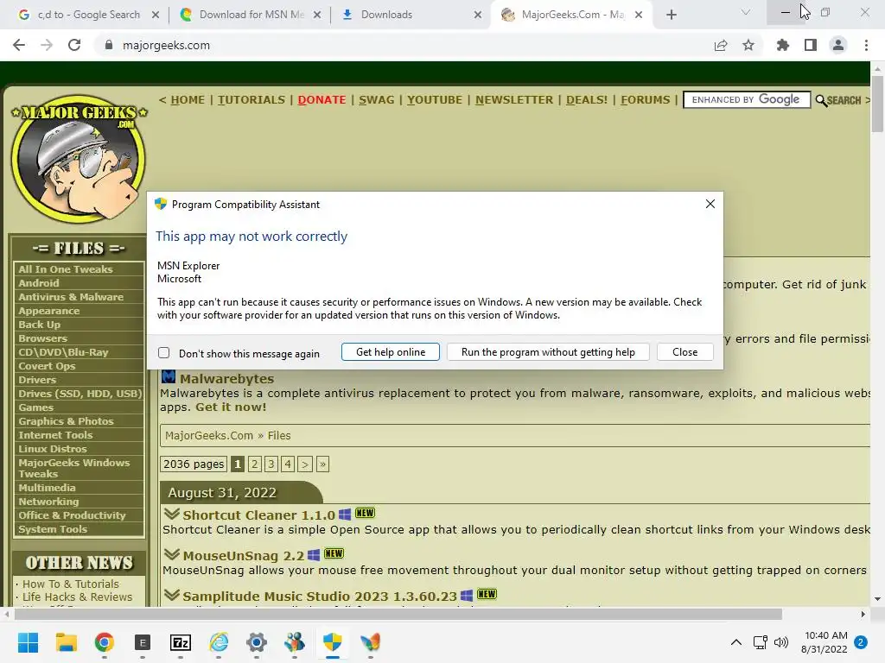Close the Downloads tab

click(x=477, y=15)
